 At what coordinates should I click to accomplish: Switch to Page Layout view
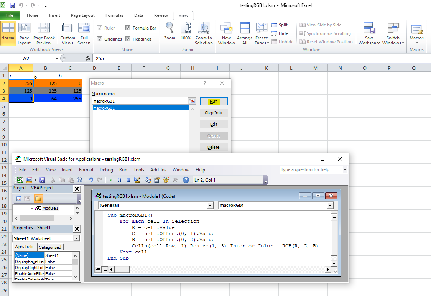tap(24, 33)
